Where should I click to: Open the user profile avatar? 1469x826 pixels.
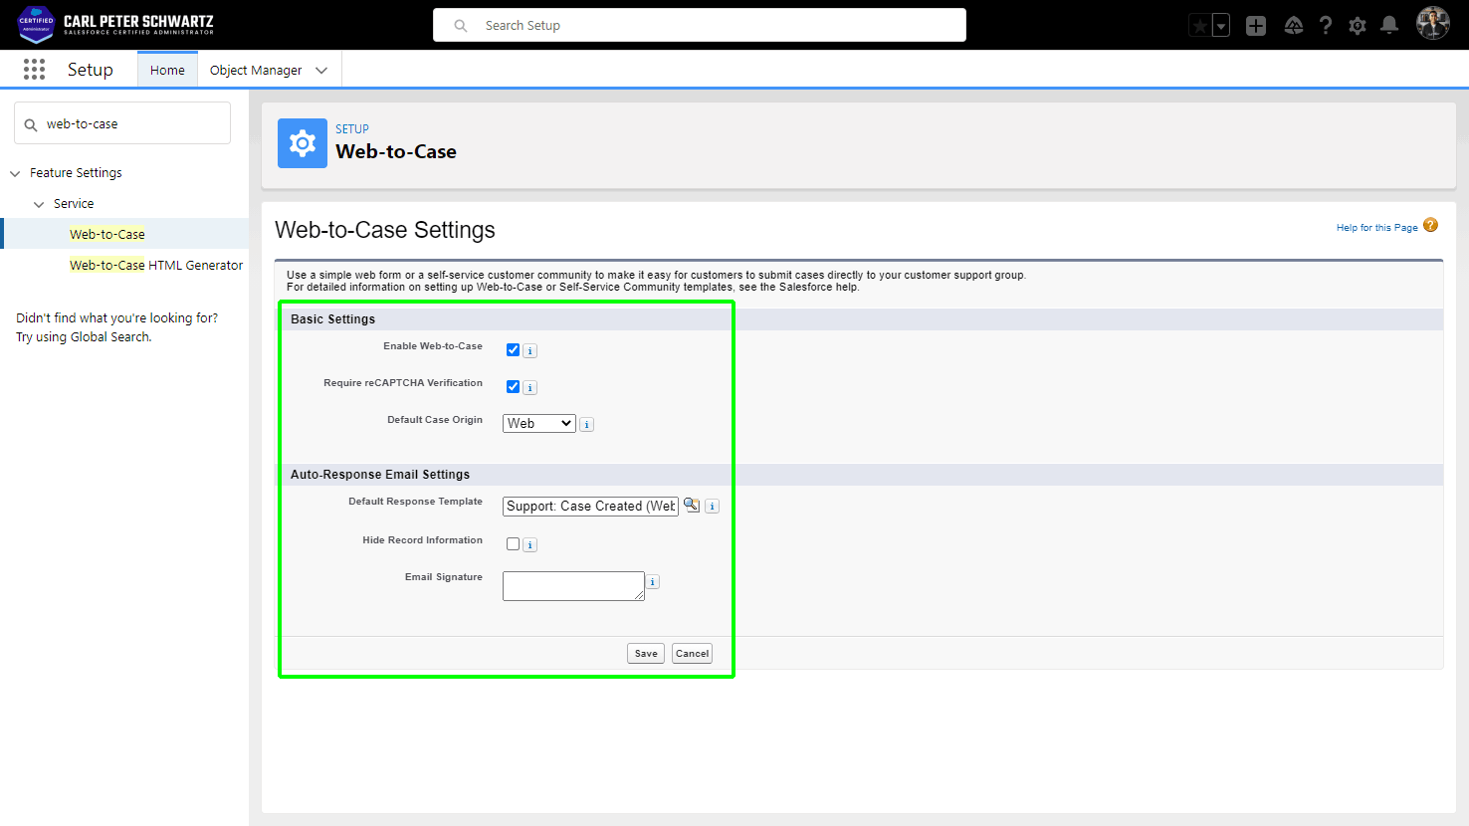1433,24
